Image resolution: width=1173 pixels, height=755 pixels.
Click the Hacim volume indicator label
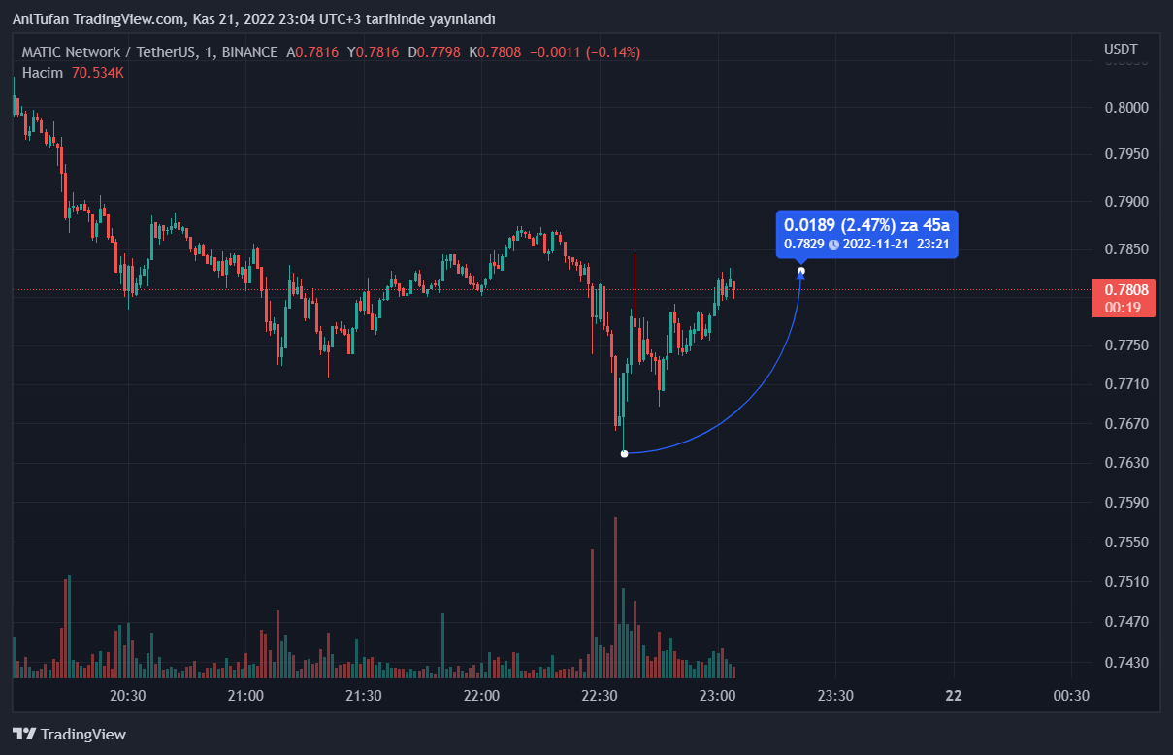(x=43, y=73)
